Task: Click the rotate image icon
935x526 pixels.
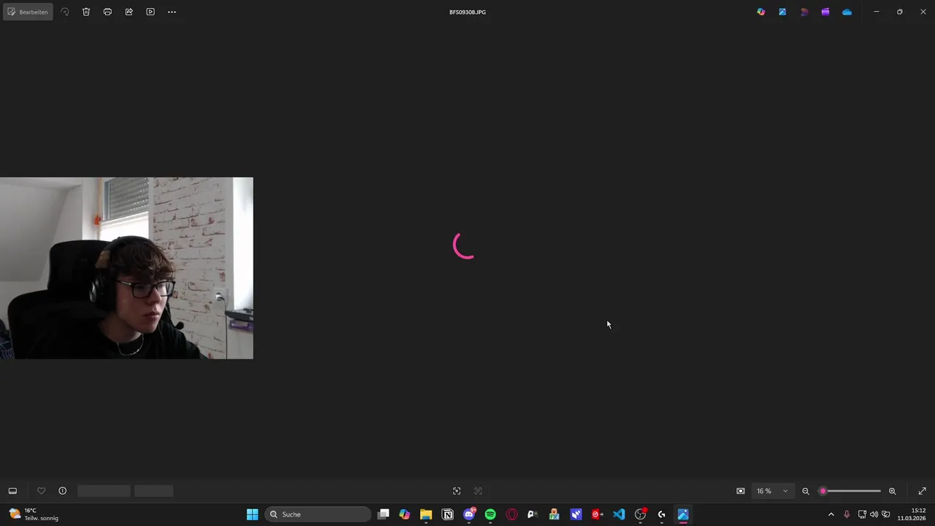Action: click(x=65, y=12)
